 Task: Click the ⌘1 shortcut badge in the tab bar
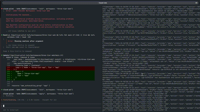[196, 1]
